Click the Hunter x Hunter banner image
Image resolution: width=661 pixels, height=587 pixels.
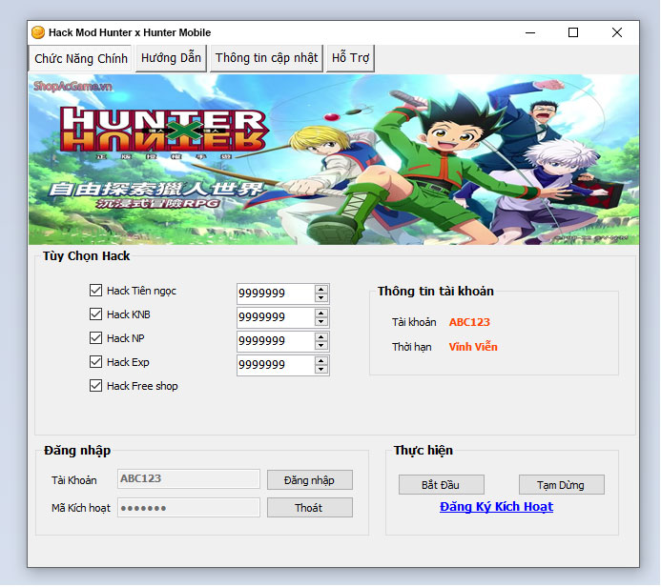[x=334, y=159]
